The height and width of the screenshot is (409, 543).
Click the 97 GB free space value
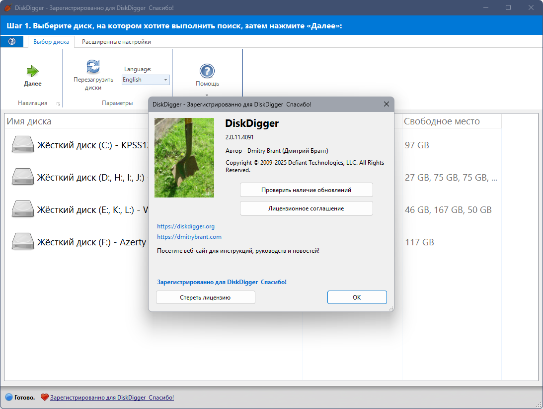click(417, 145)
